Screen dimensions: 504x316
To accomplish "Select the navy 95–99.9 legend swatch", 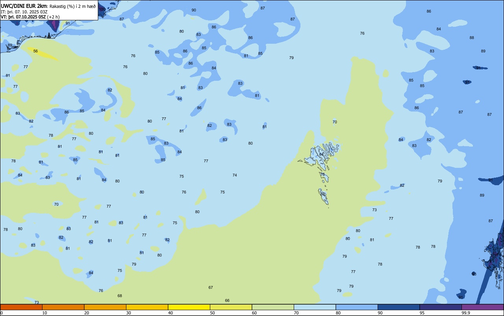I will click(441, 307).
